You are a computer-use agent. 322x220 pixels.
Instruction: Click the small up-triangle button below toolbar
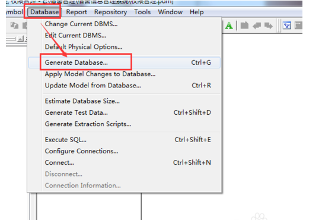coord(21,39)
